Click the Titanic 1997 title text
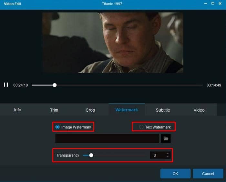 click(x=112, y=4)
